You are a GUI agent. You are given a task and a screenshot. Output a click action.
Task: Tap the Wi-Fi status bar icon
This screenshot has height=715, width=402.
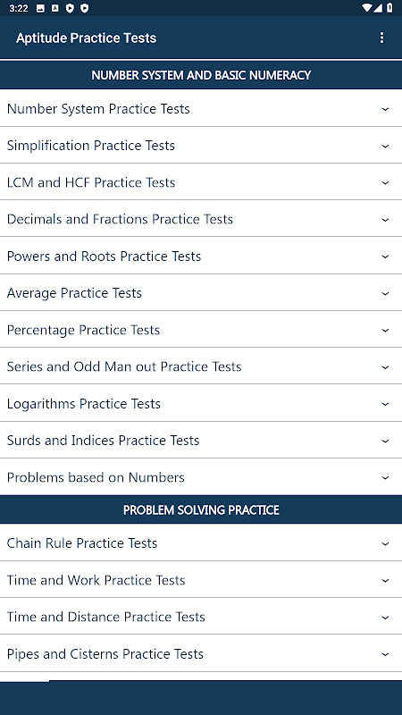tap(367, 8)
